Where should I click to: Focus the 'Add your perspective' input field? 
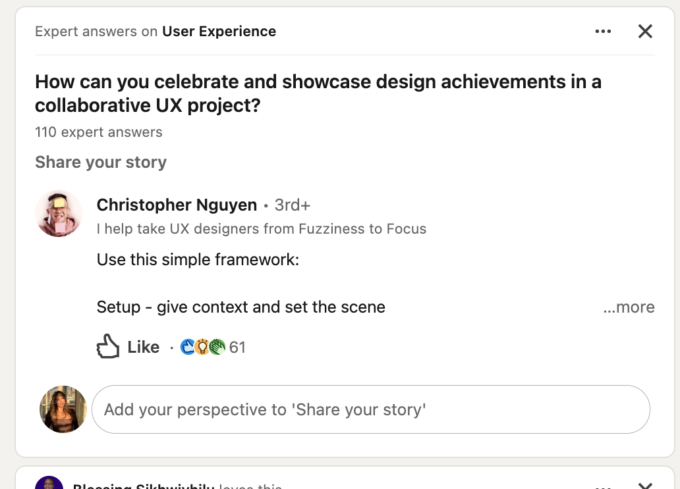point(370,409)
